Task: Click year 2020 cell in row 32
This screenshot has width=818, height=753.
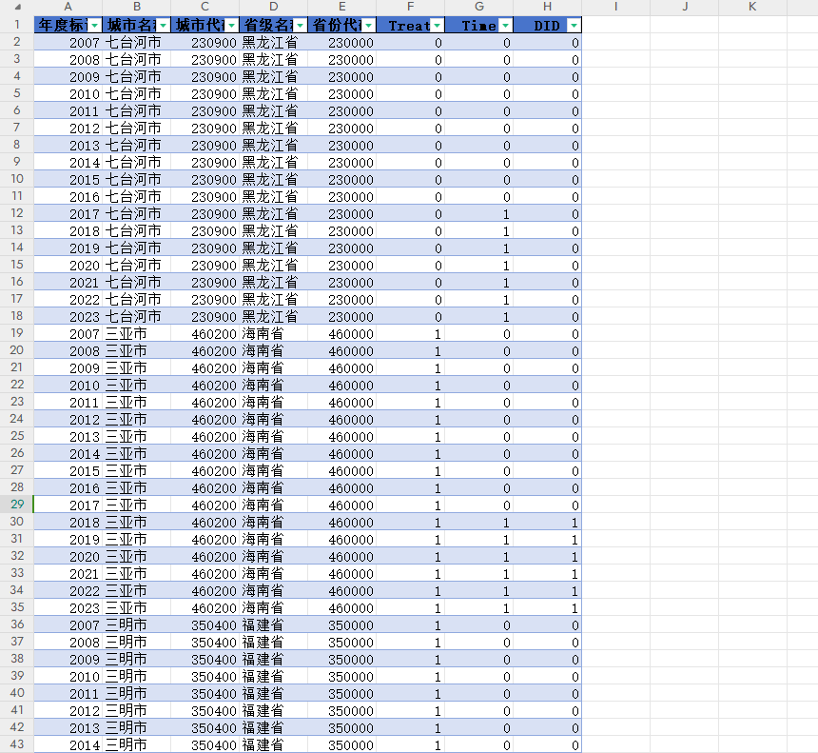Action: click(x=68, y=557)
